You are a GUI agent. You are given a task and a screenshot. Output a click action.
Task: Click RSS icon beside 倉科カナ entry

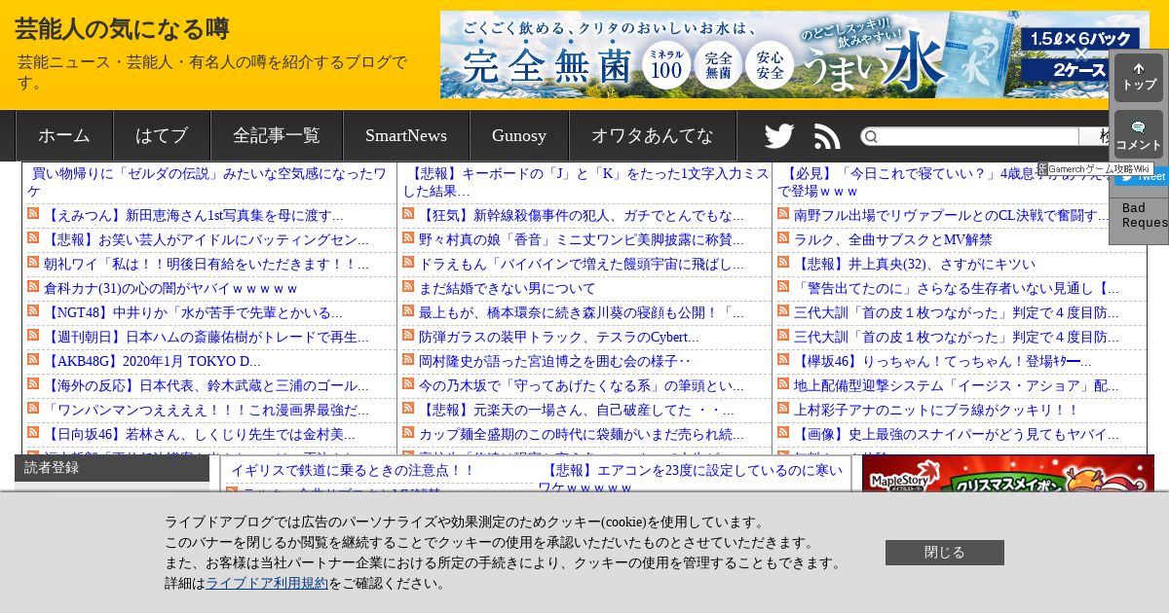click(34, 287)
